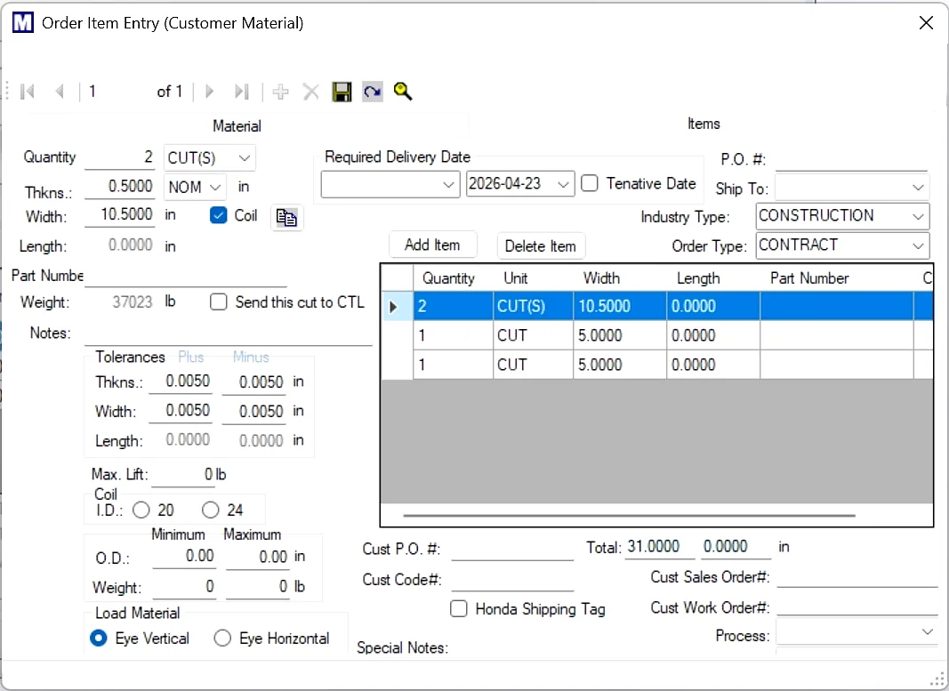Open the search using the magnifier icon

[402, 91]
